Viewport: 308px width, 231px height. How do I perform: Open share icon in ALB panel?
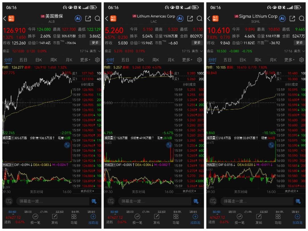point(88,19)
